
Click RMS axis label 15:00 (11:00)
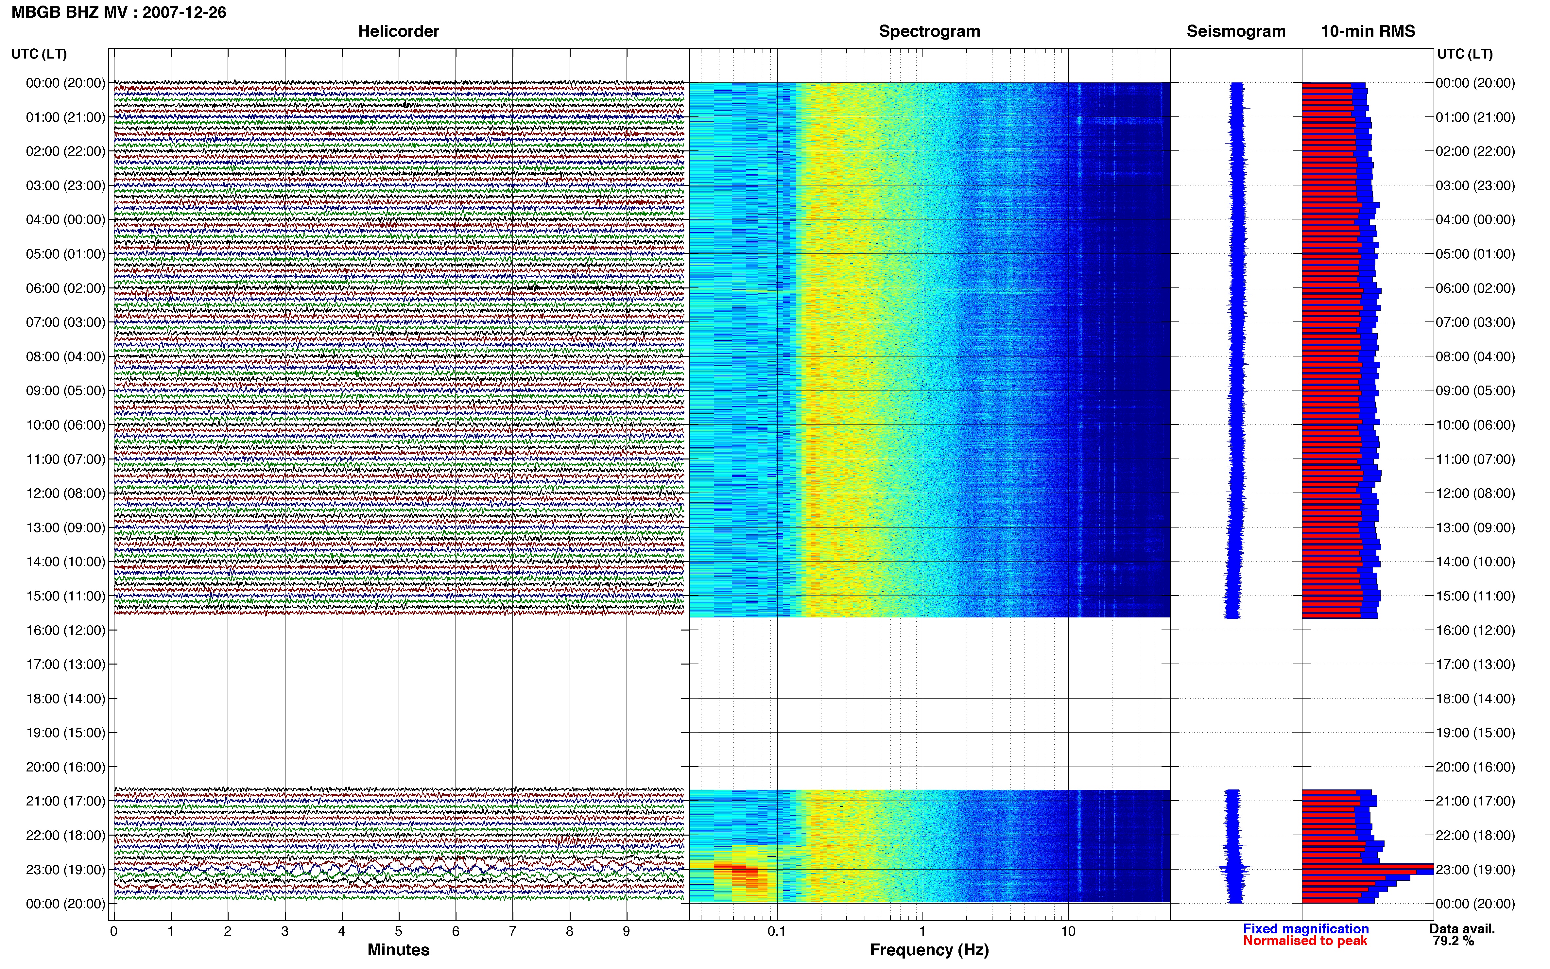point(1475,596)
